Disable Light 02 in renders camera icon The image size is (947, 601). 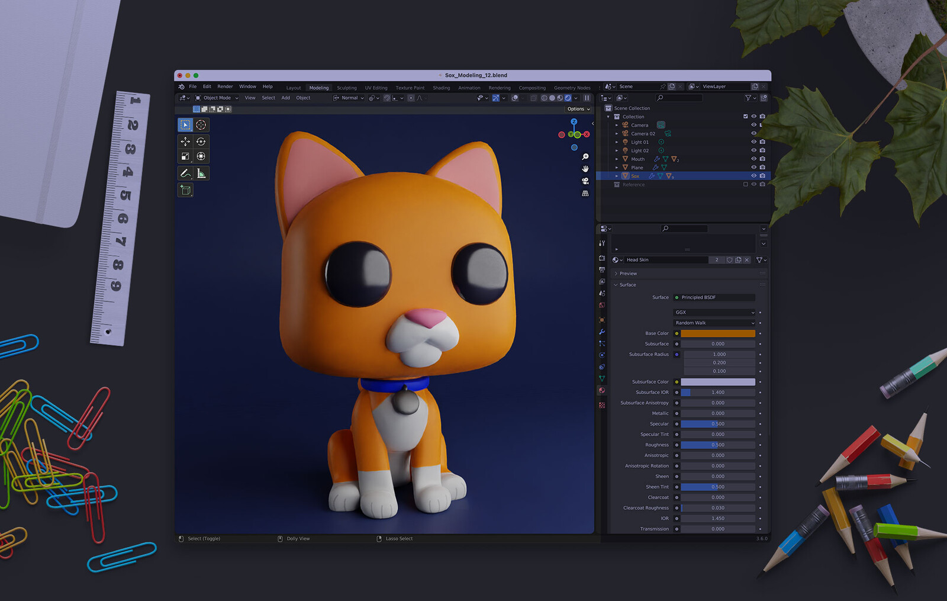(x=762, y=150)
